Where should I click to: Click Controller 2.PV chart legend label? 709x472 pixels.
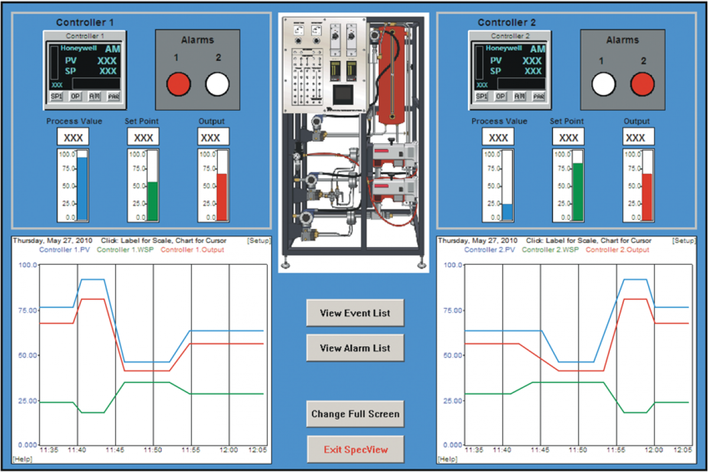tap(490, 250)
